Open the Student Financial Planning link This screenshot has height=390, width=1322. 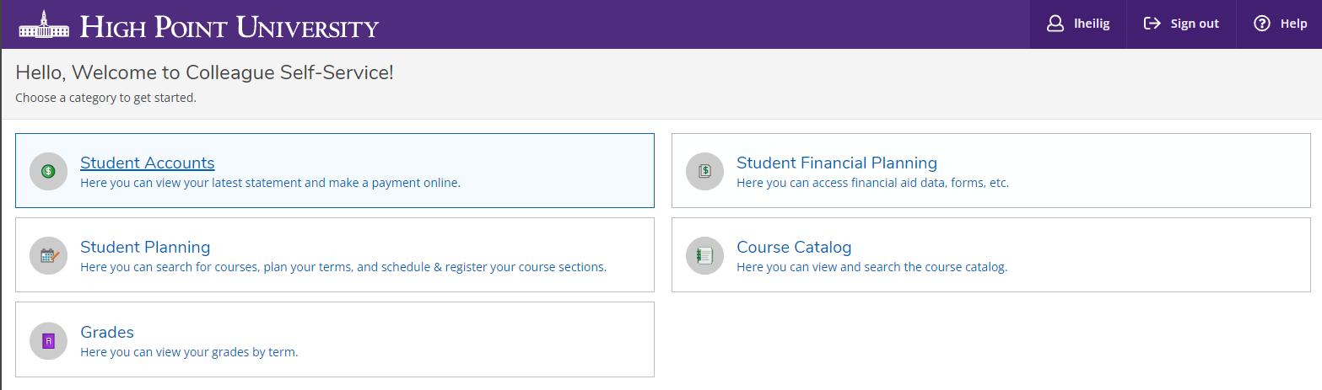(837, 163)
